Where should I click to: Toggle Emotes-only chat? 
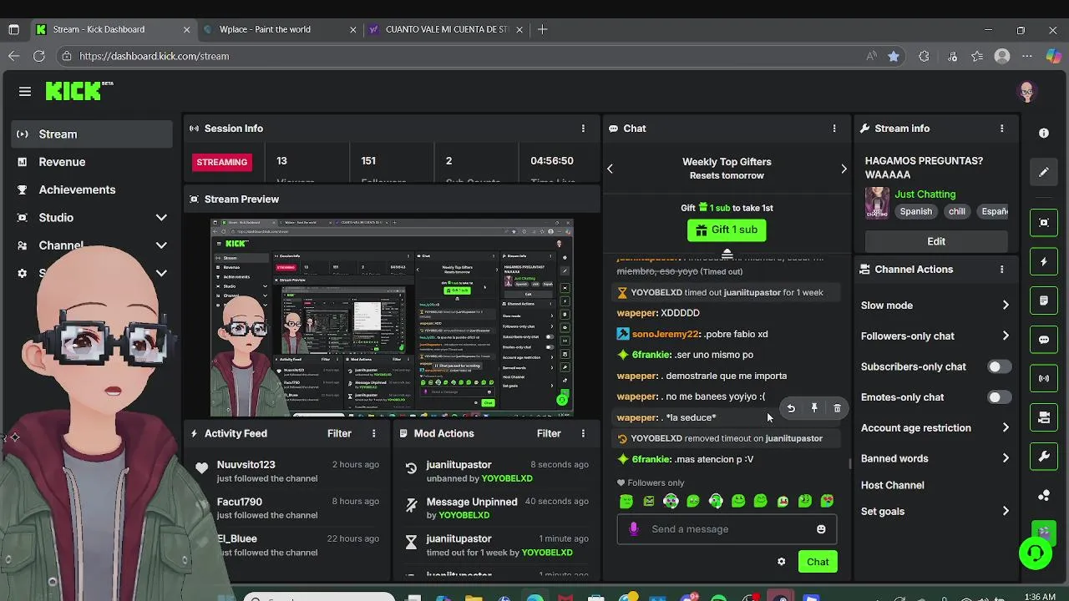(x=999, y=397)
